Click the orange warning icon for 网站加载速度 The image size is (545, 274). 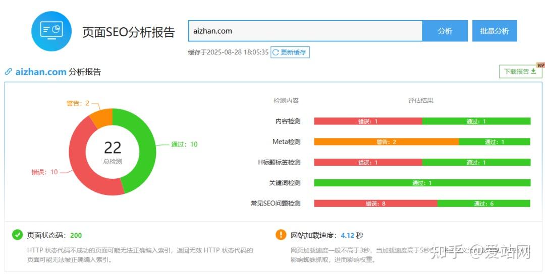click(281, 235)
